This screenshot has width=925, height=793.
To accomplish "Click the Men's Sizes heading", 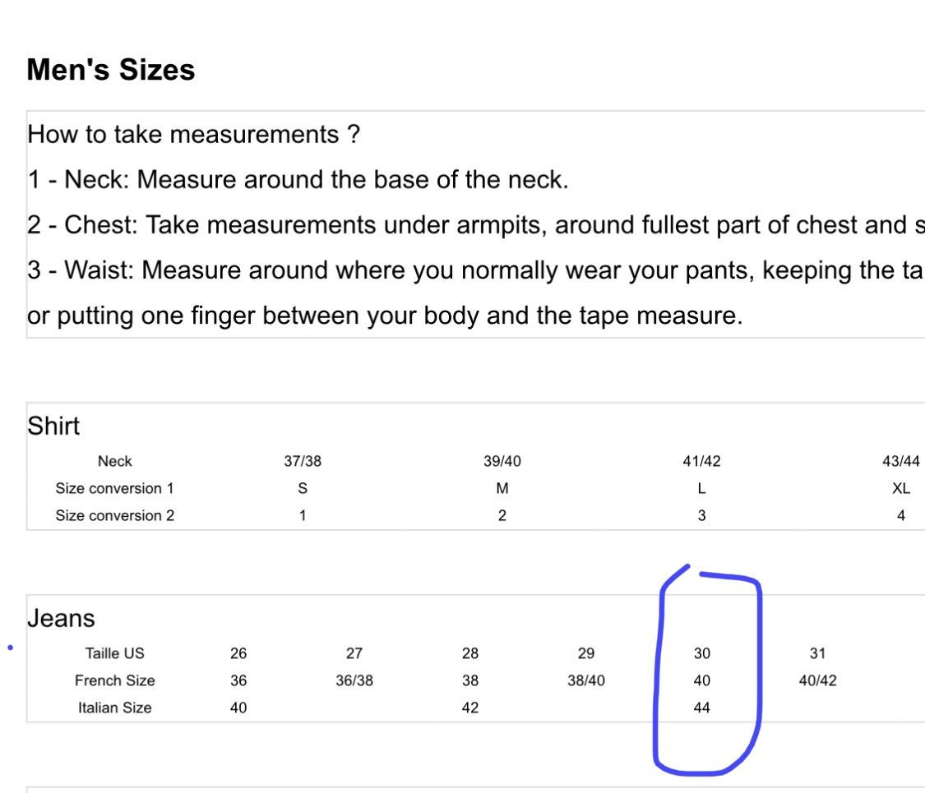I will (x=111, y=70).
